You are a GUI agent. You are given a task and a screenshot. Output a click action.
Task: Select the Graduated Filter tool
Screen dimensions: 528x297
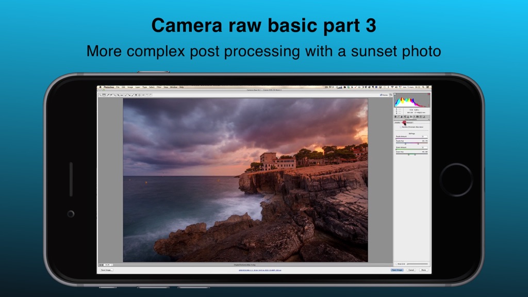point(136,95)
